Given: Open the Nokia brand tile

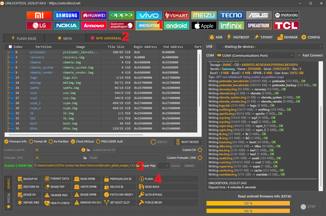Looking at the screenshot, I should coord(66,25).
